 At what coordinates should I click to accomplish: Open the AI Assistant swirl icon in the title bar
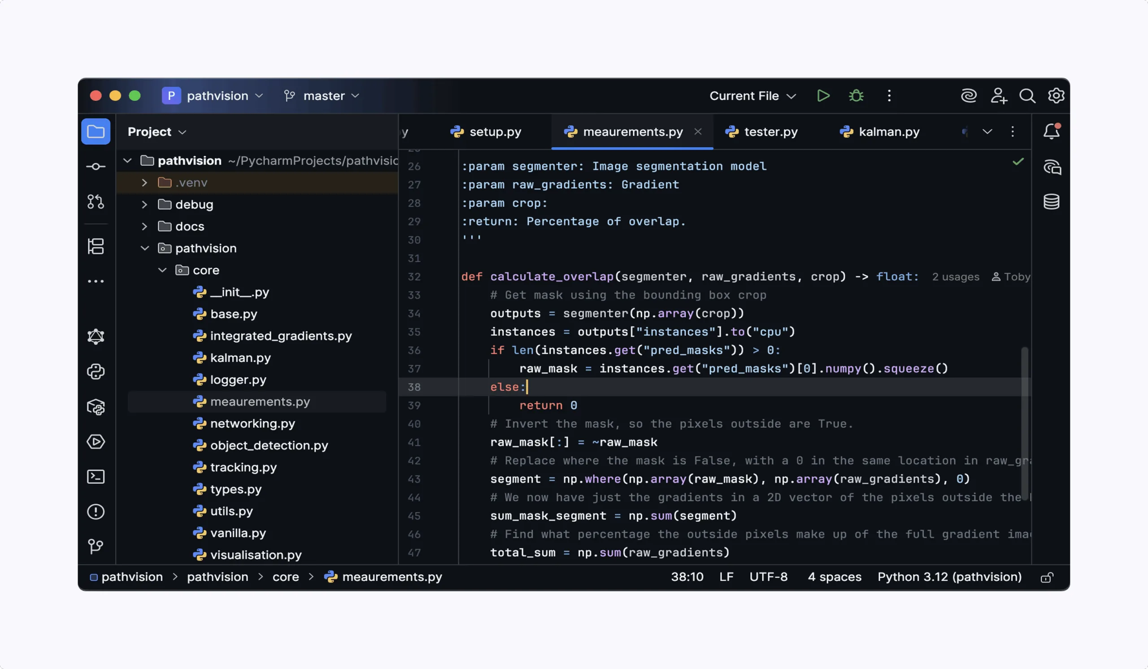(x=969, y=95)
